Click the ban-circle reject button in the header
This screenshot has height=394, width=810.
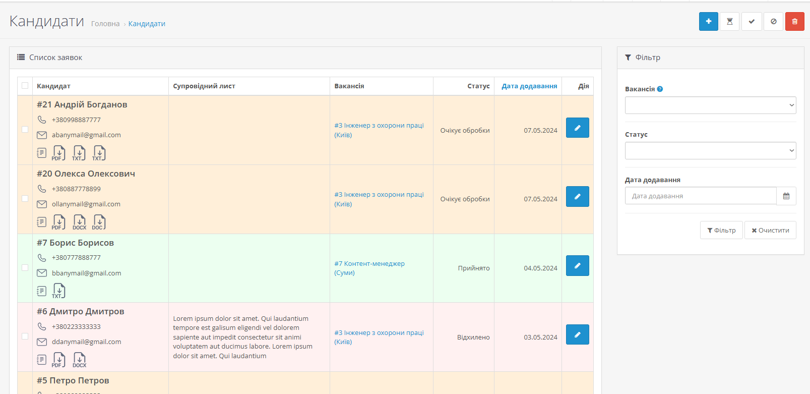click(x=774, y=21)
